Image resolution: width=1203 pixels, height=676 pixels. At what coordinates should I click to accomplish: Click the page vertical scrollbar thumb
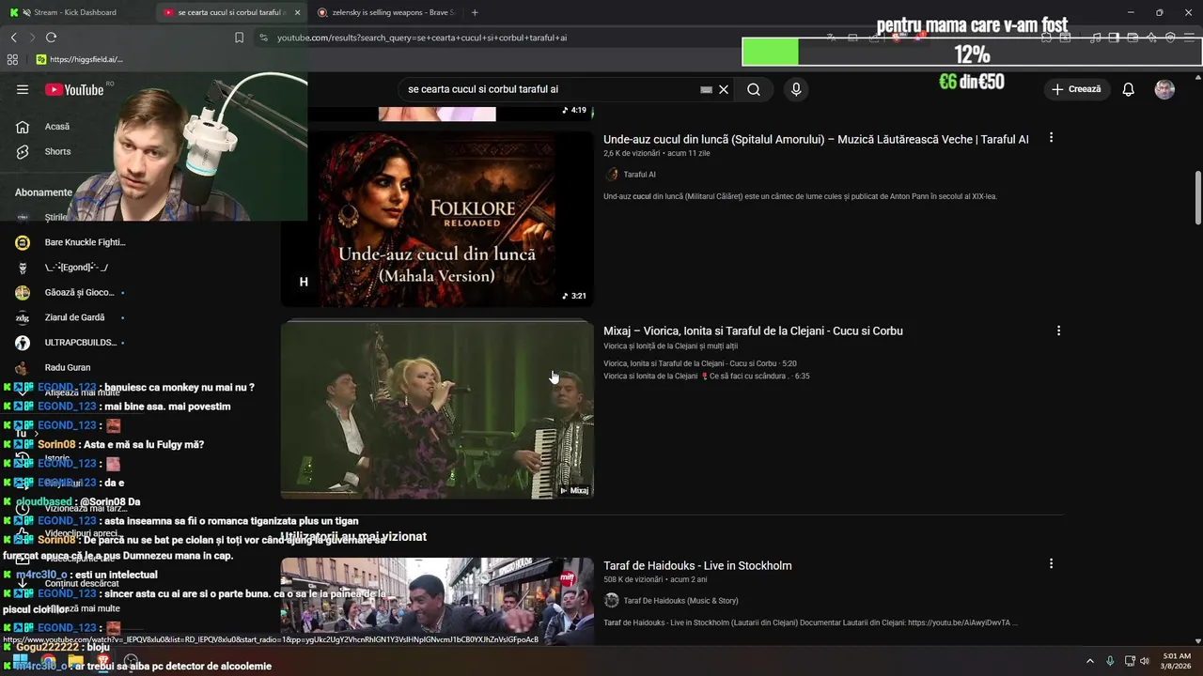[1197, 197]
